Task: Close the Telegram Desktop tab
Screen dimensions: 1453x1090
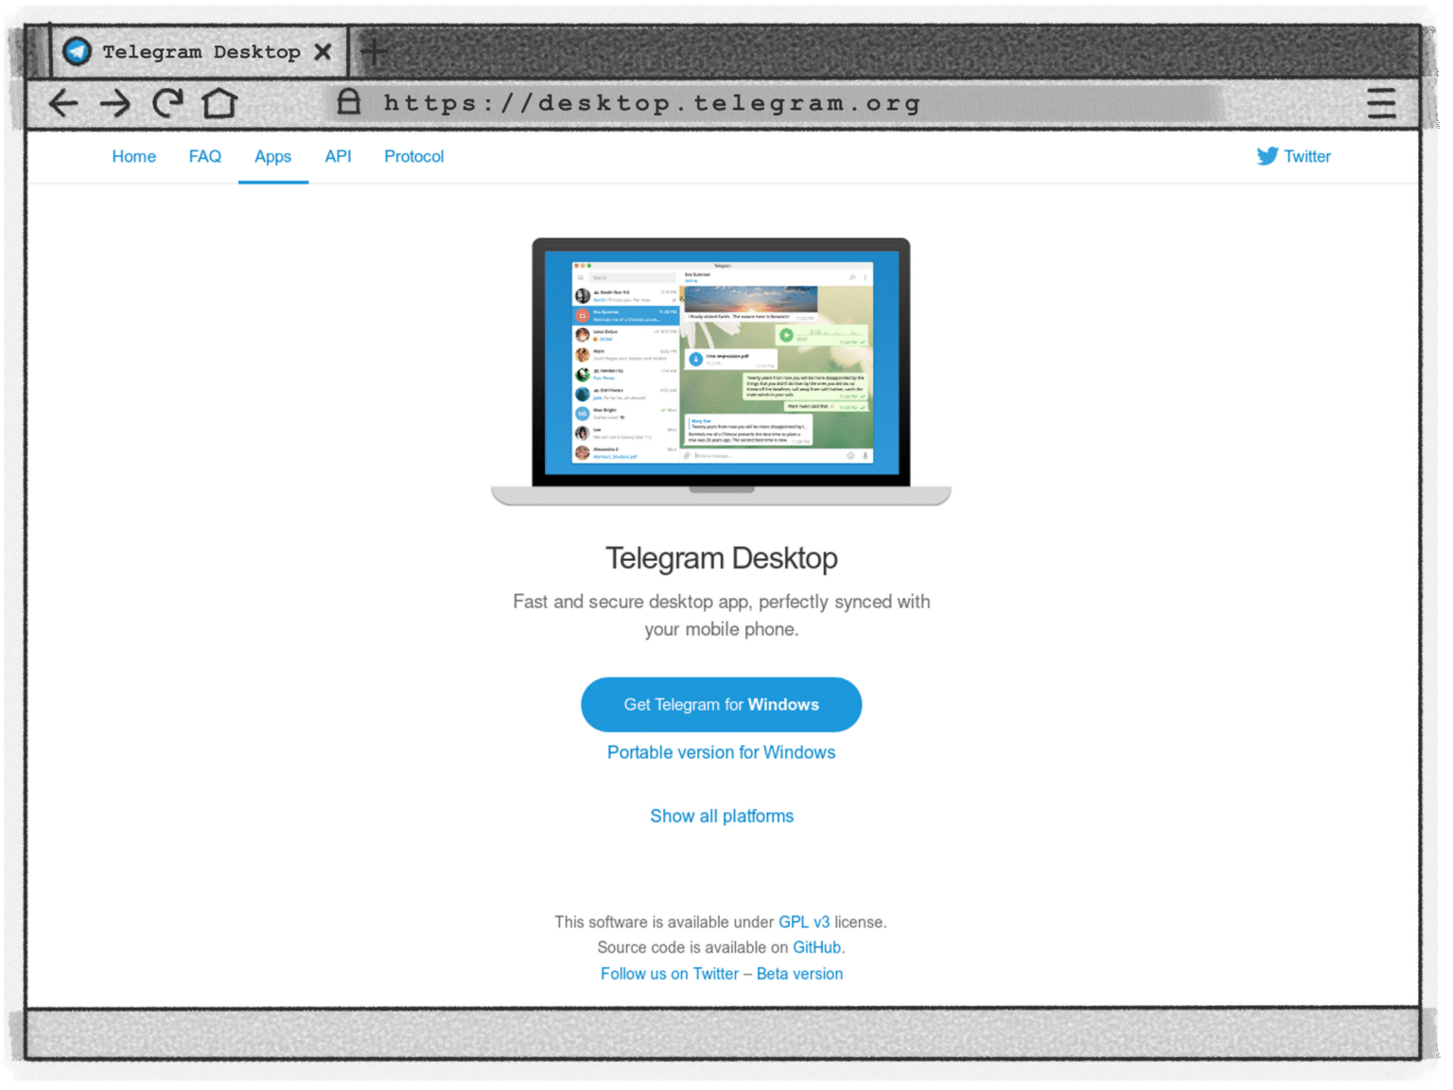Action: [x=323, y=52]
